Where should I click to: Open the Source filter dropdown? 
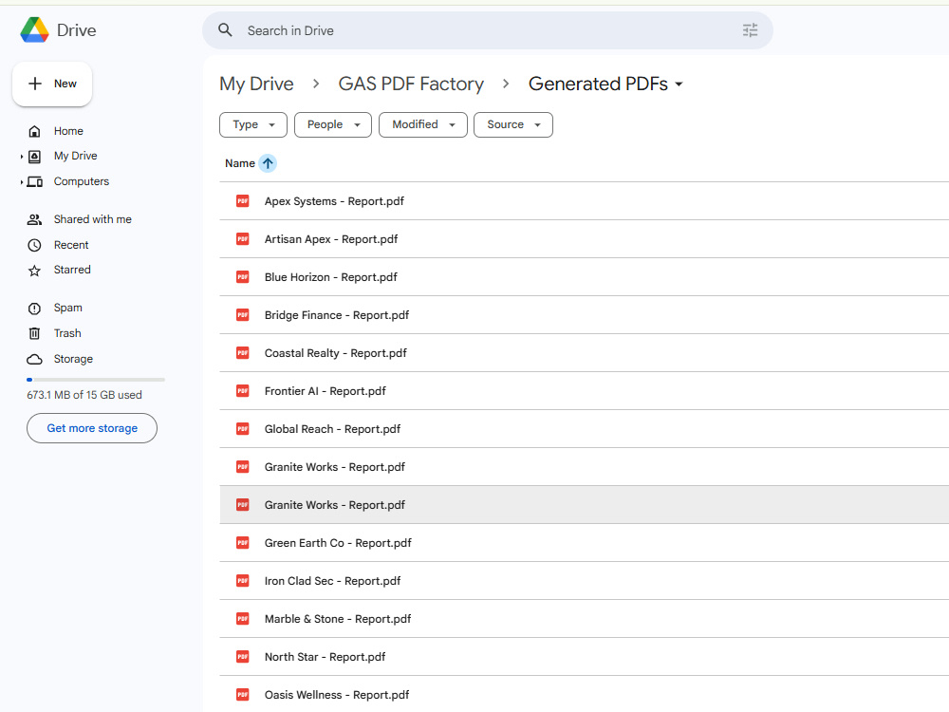pos(513,124)
